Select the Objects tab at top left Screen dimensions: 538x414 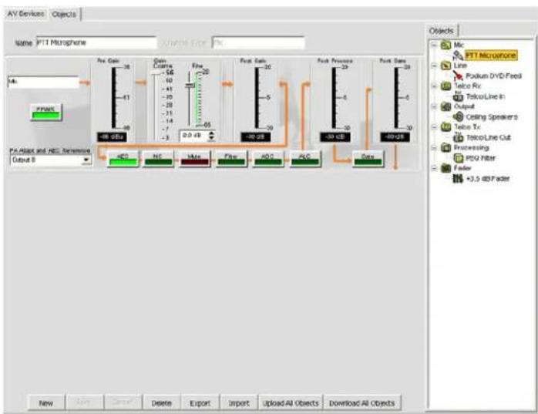[x=64, y=14]
